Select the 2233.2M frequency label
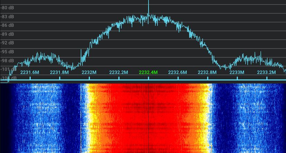 [x=266, y=72]
